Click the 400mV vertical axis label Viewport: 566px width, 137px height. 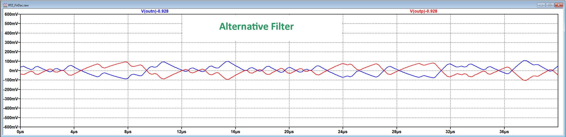pyautogui.click(x=12, y=33)
